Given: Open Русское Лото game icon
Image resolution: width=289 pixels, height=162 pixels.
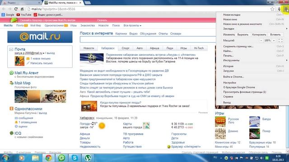Looking at the screenshot, I should (x=220, y=121).
